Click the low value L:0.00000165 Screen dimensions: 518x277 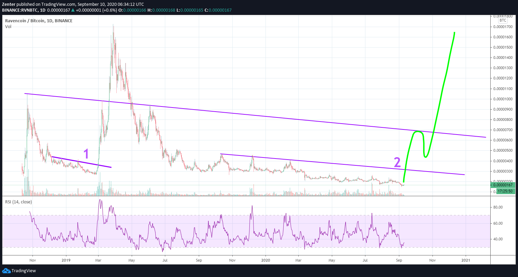190,10
